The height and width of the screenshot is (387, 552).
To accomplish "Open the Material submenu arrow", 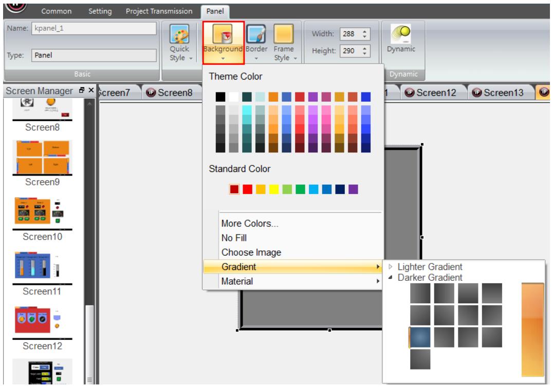I will (x=378, y=281).
